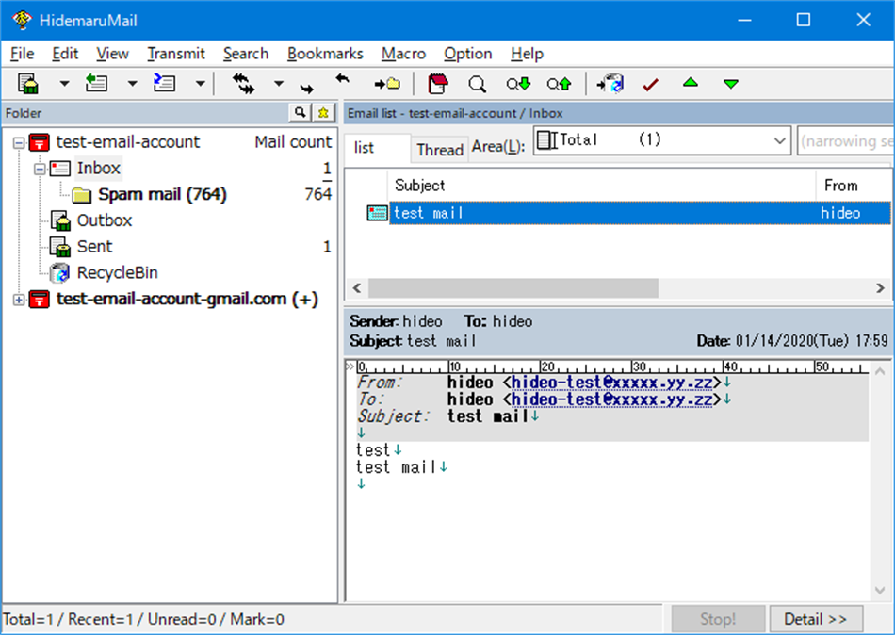Open the send/receive dropdown arrow
This screenshot has width=895, height=635.
click(279, 84)
